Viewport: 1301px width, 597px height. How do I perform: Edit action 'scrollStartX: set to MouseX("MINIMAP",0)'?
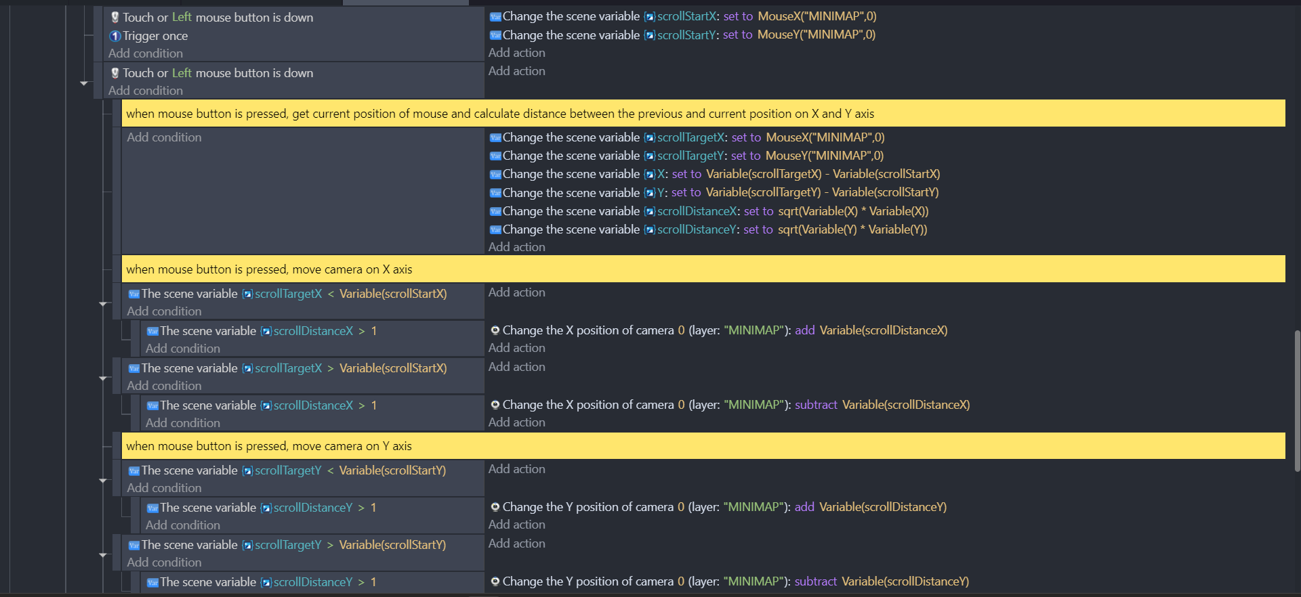pos(683,16)
